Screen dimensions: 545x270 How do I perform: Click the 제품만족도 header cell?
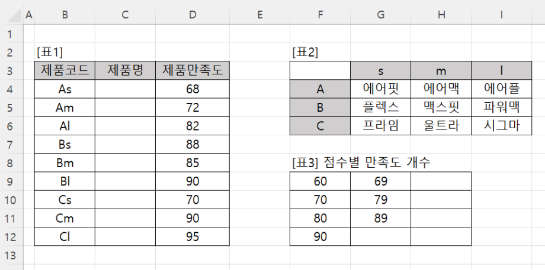pos(193,71)
